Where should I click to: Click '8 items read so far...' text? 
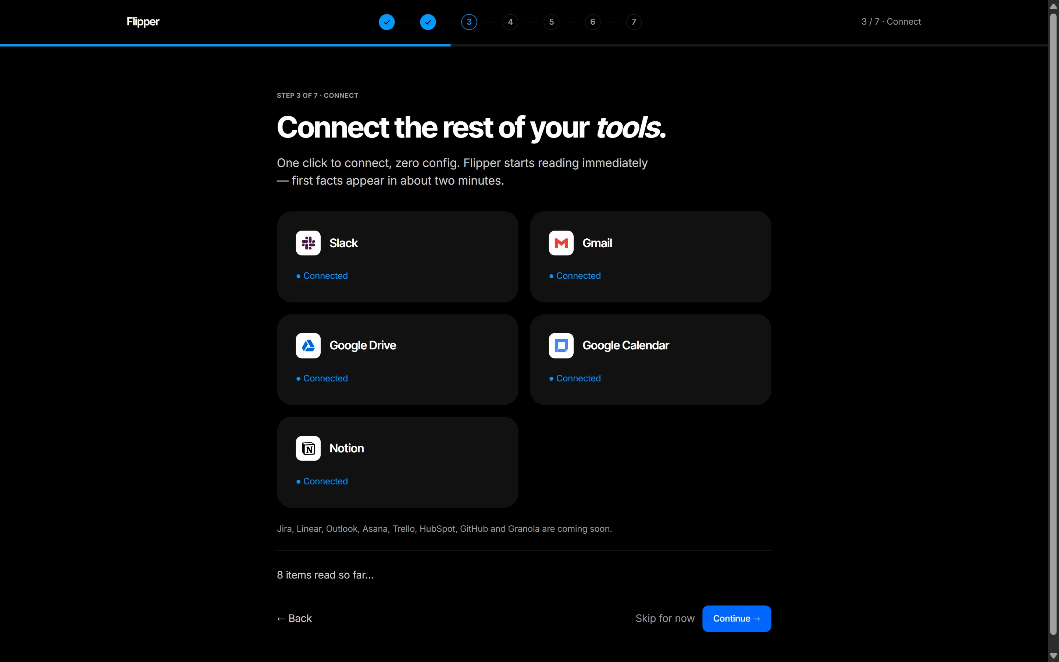(325, 575)
